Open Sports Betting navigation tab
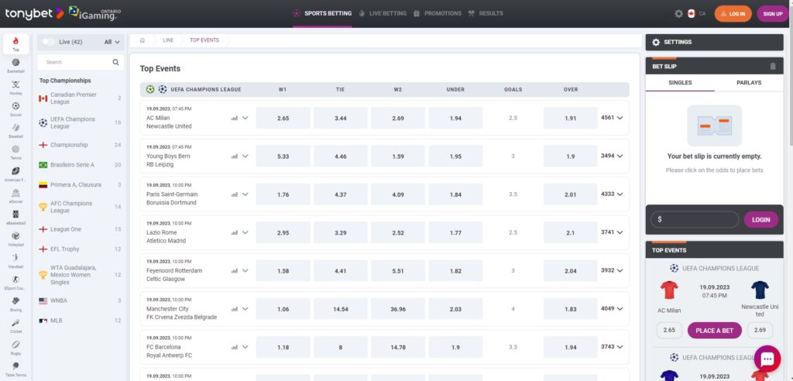 point(322,14)
